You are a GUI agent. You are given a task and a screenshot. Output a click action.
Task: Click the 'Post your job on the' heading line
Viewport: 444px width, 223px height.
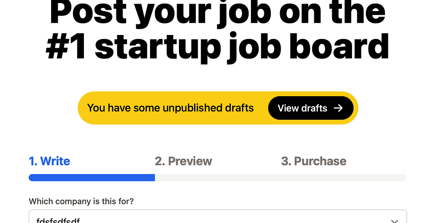[218, 13]
